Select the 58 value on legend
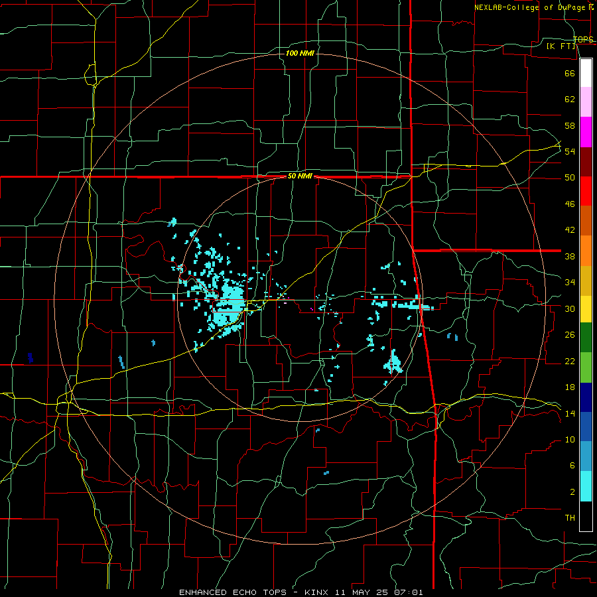The image size is (597, 597). pos(570,125)
